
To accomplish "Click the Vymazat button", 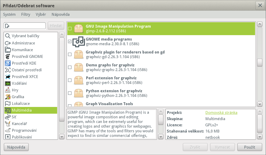I will point(222,147).
